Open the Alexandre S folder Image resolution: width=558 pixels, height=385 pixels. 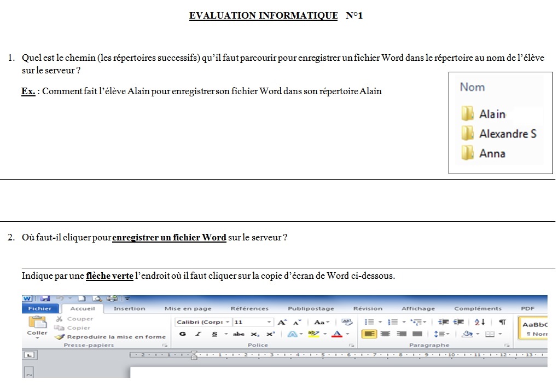pos(499,134)
